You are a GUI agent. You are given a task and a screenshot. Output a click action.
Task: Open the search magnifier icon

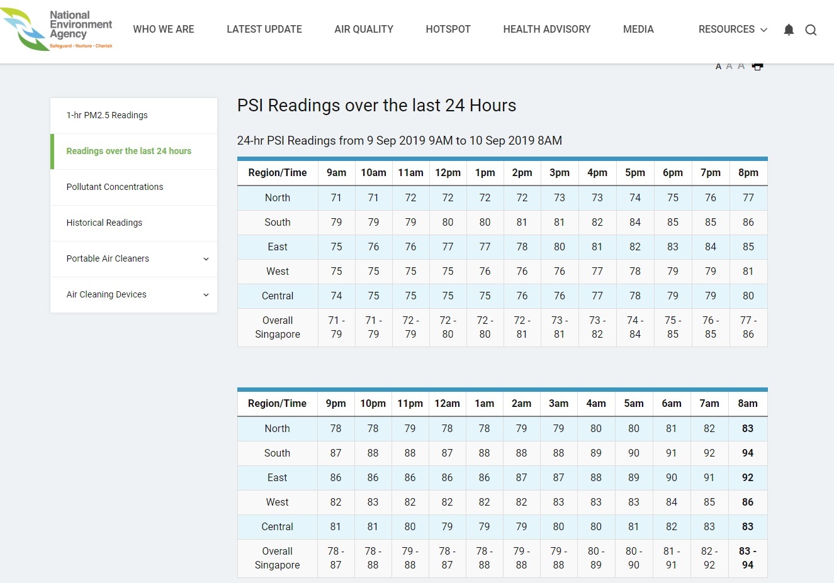click(x=811, y=30)
